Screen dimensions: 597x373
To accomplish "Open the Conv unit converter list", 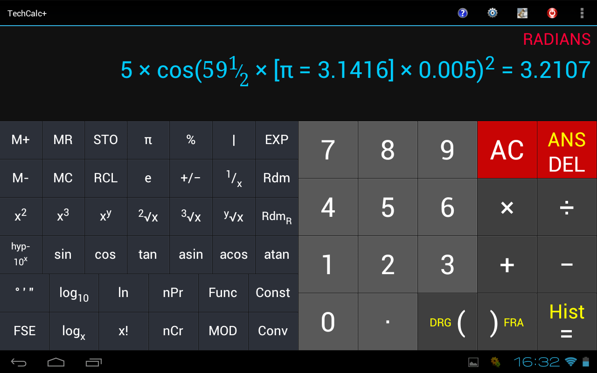I will coord(273,331).
